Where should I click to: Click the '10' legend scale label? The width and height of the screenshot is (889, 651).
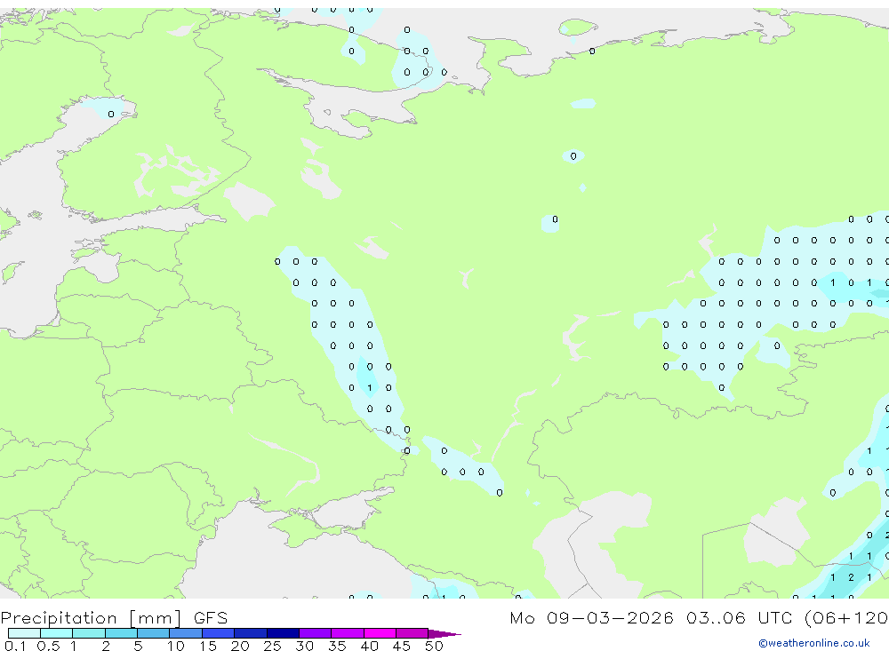click(x=176, y=646)
